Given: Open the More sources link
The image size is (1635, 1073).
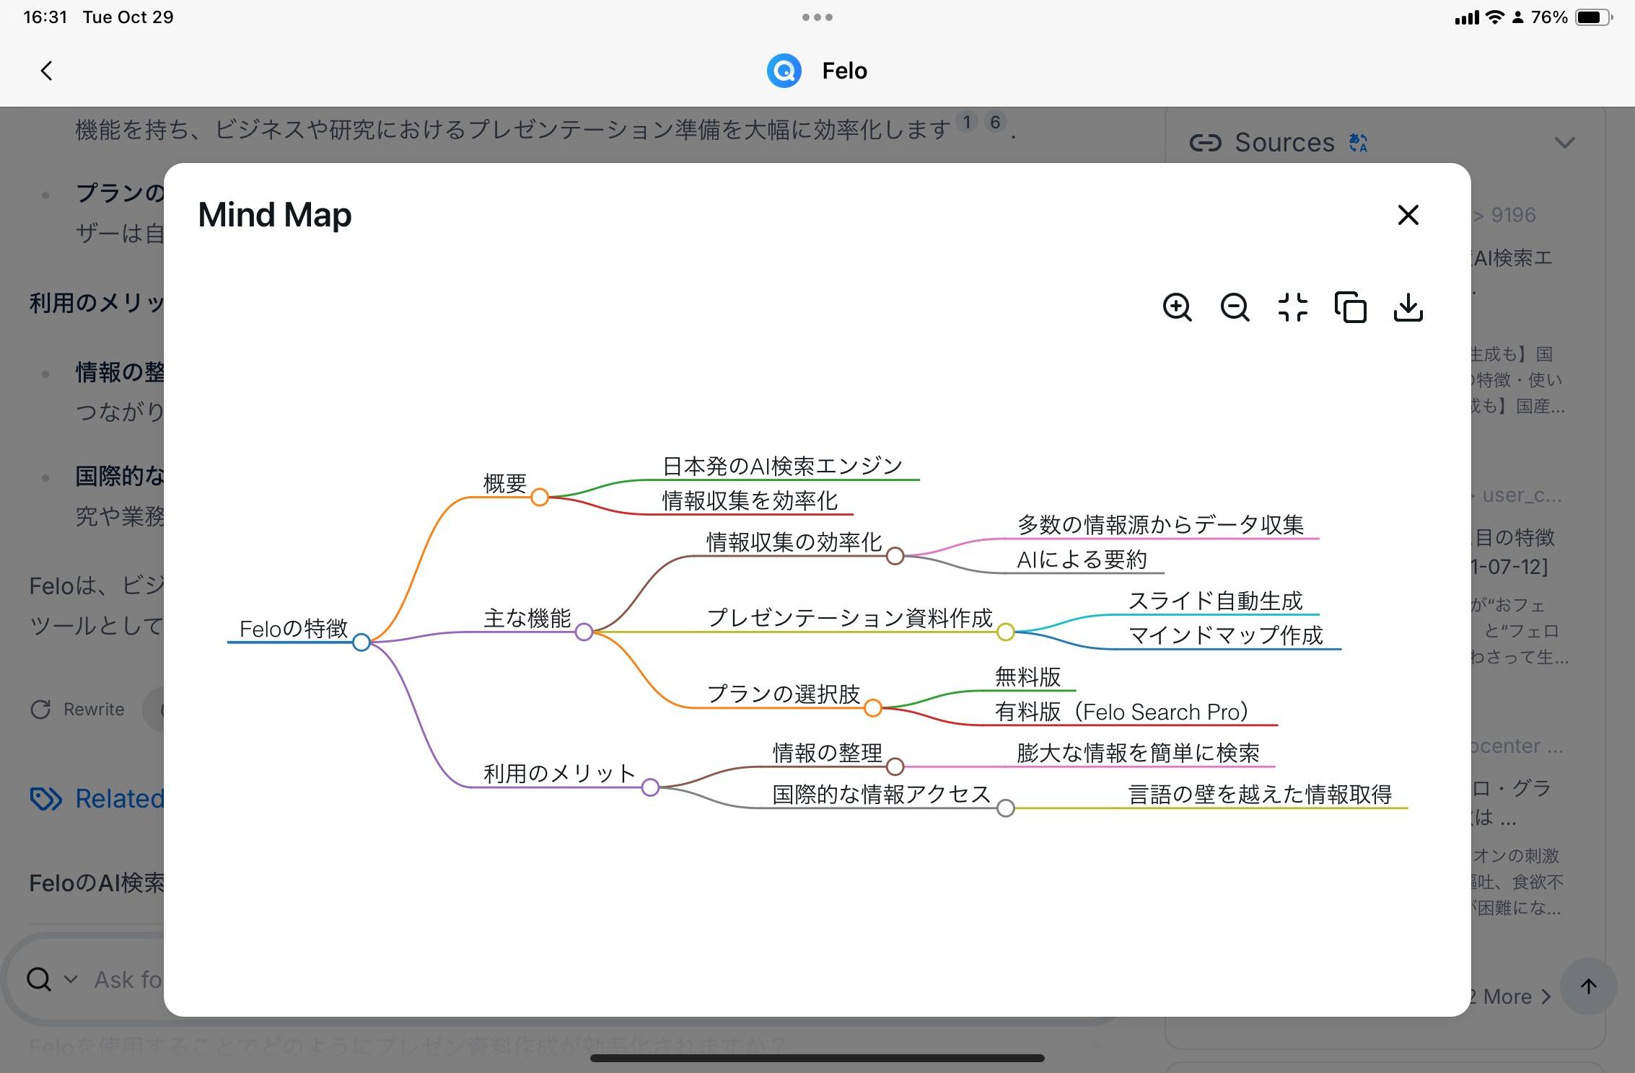Looking at the screenshot, I should pyautogui.click(x=1511, y=997).
